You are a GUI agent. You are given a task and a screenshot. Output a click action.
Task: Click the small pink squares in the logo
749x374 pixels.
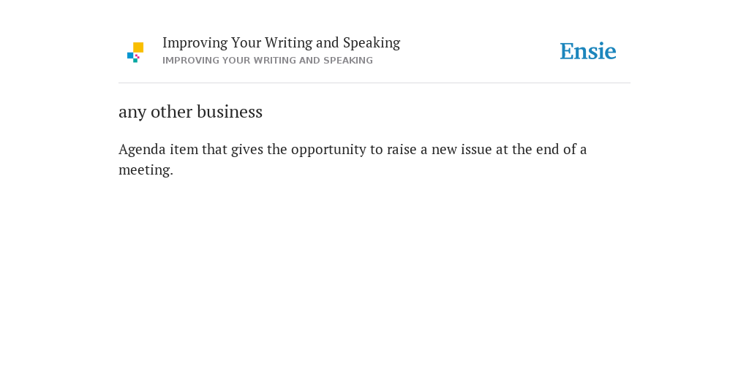pyautogui.click(x=137, y=56)
